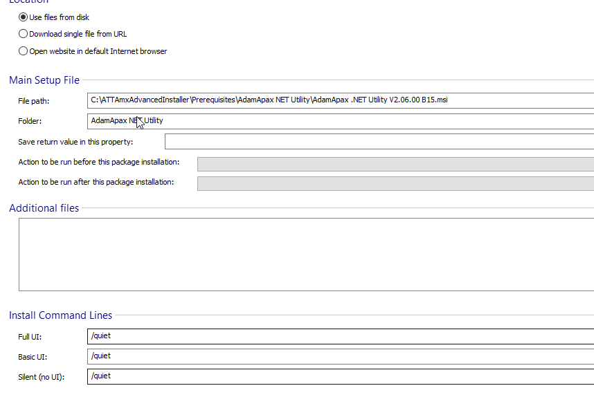Focus the Full UI command line field
This screenshot has width=594, height=406.
tap(339, 336)
